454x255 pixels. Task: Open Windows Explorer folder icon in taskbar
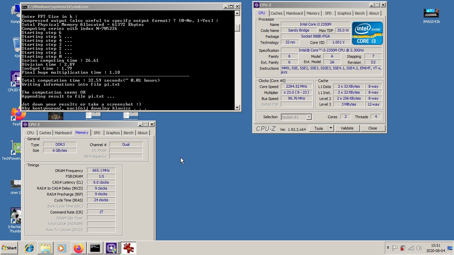click(x=46, y=248)
